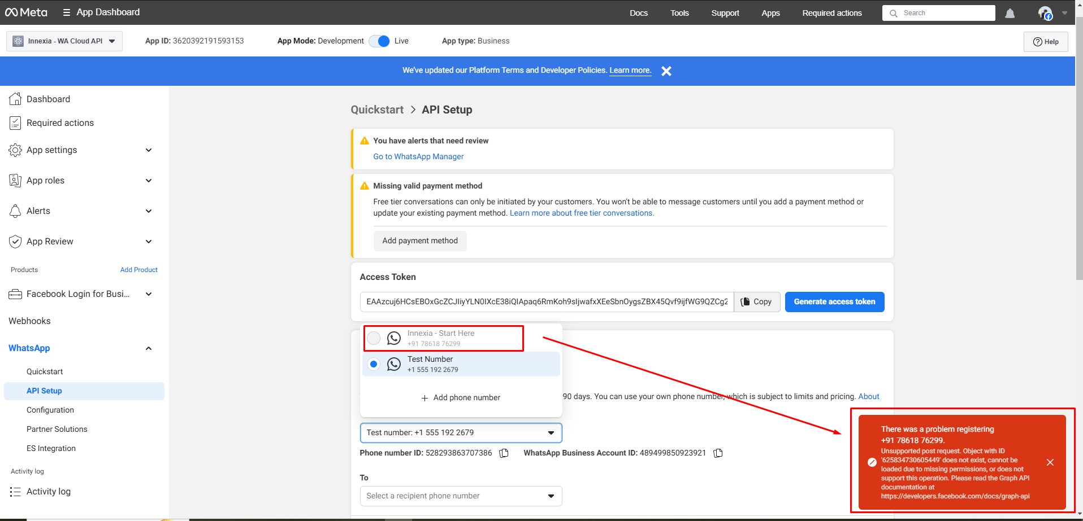Click the Quickstart breadcrumb

(377, 110)
